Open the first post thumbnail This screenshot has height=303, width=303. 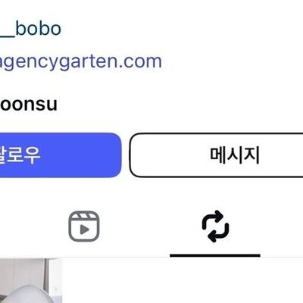31,281
